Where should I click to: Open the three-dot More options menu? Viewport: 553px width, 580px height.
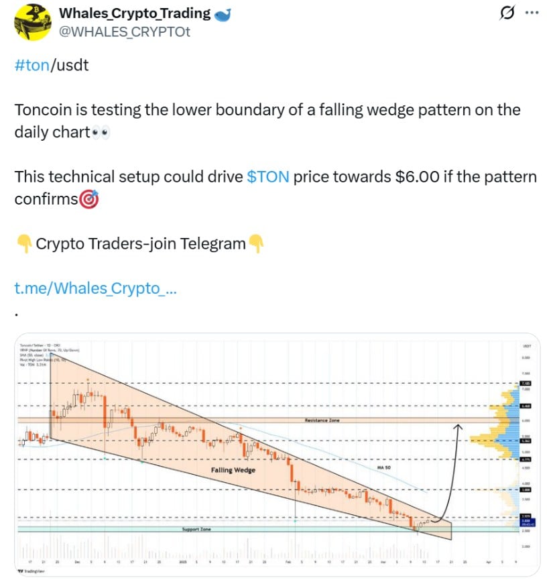(531, 13)
